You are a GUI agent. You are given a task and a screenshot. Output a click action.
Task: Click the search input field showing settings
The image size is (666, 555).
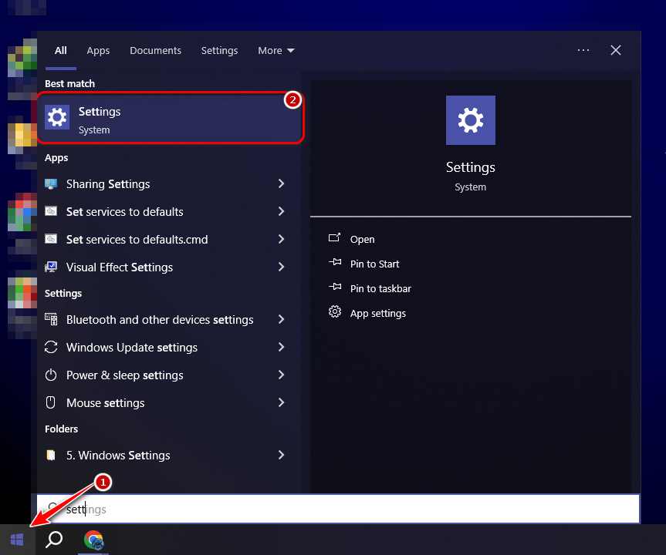[338, 509]
